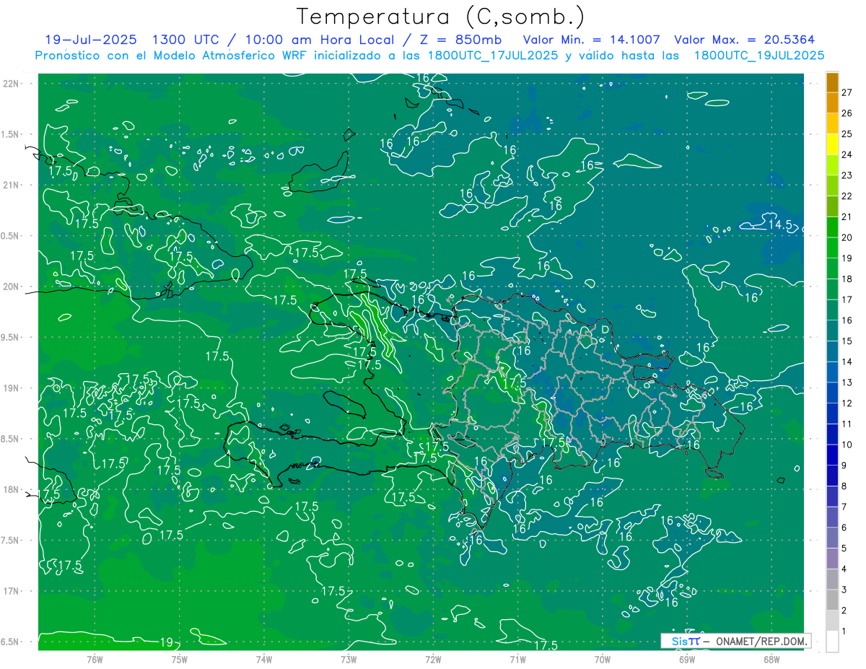Click the "69W" longitude axis label
Image resolution: width=866 pixels, height=669 pixels.
click(687, 660)
